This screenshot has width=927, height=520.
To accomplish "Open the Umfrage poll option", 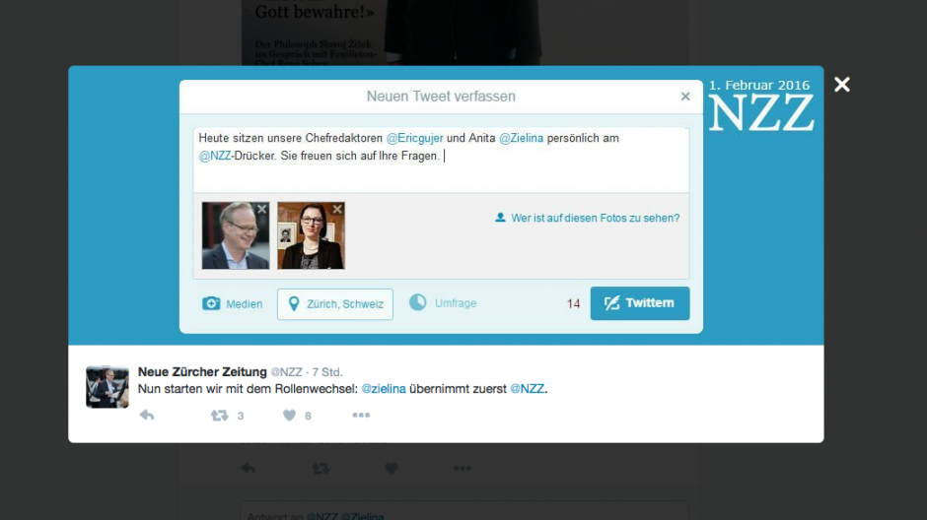I will point(443,302).
